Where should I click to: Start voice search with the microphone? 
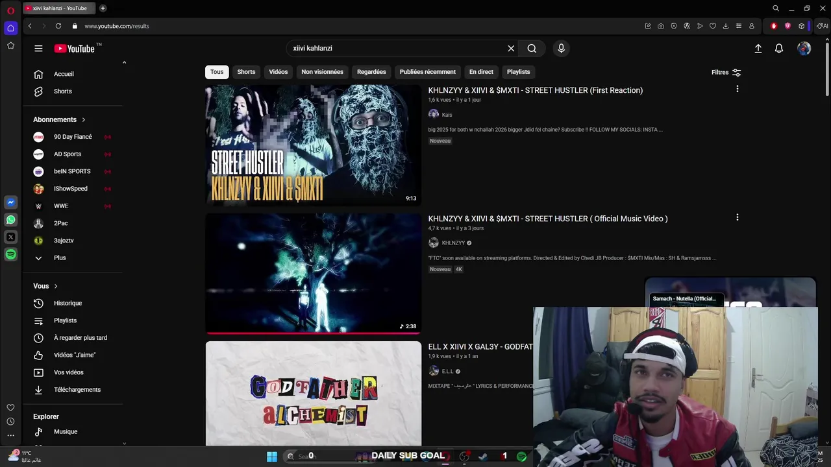(561, 49)
